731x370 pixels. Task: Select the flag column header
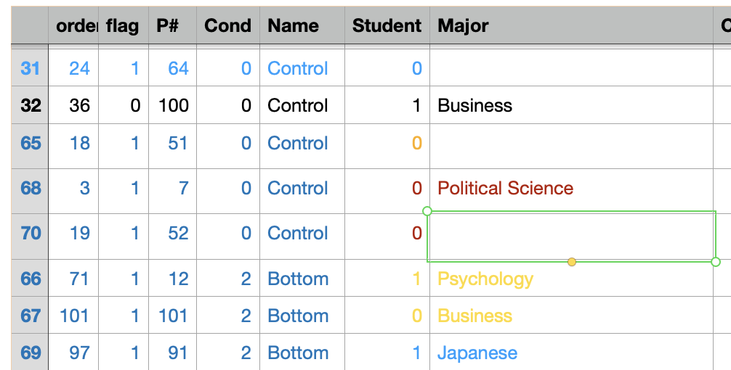point(124,25)
